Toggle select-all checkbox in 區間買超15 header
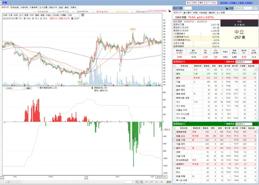This screenshot has height=185, width=259. coord(174,66)
